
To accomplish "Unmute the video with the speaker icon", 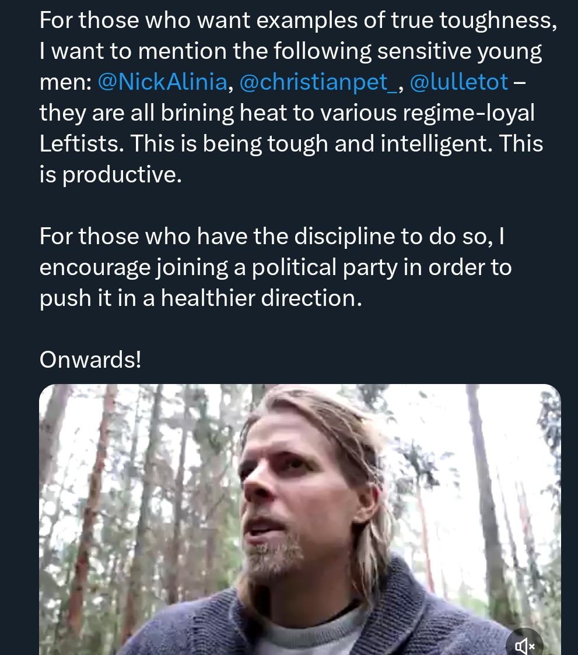I will click(x=524, y=645).
